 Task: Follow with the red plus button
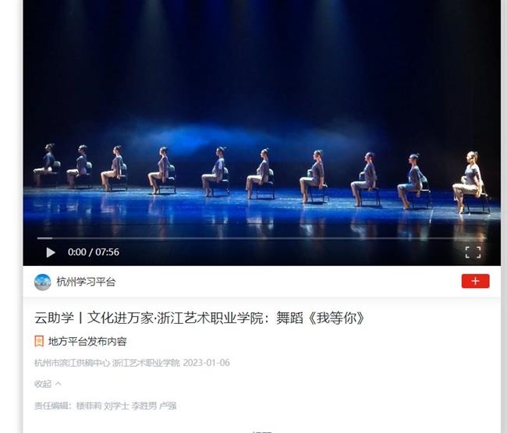(475, 281)
